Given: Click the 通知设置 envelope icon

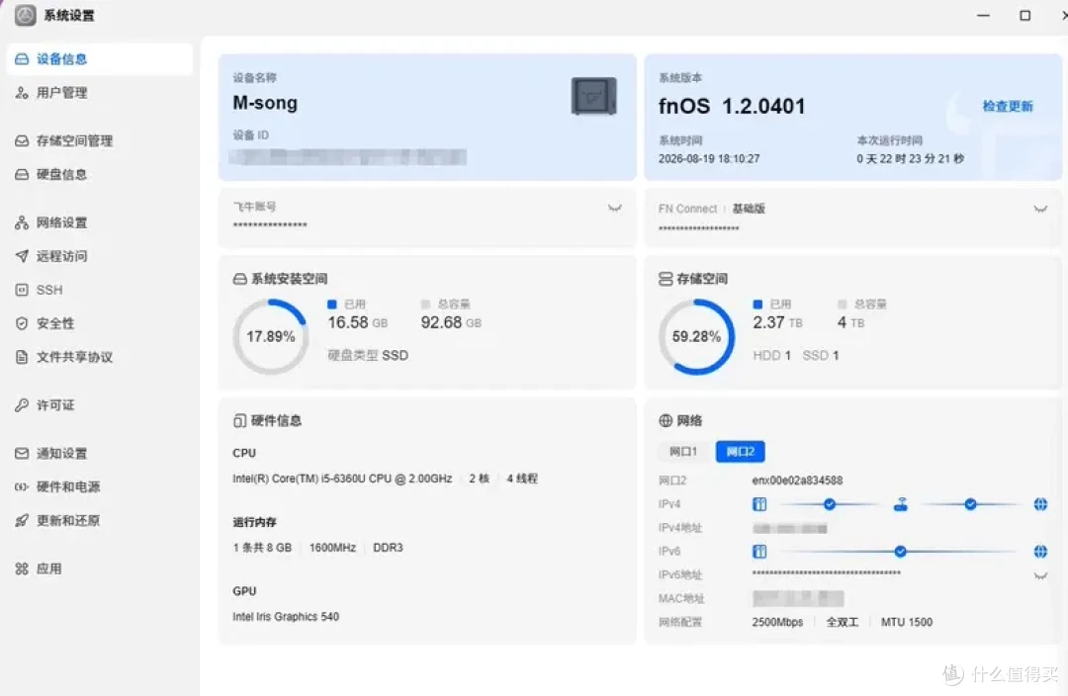Looking at the screenshot, I should (x=22, y=454).
